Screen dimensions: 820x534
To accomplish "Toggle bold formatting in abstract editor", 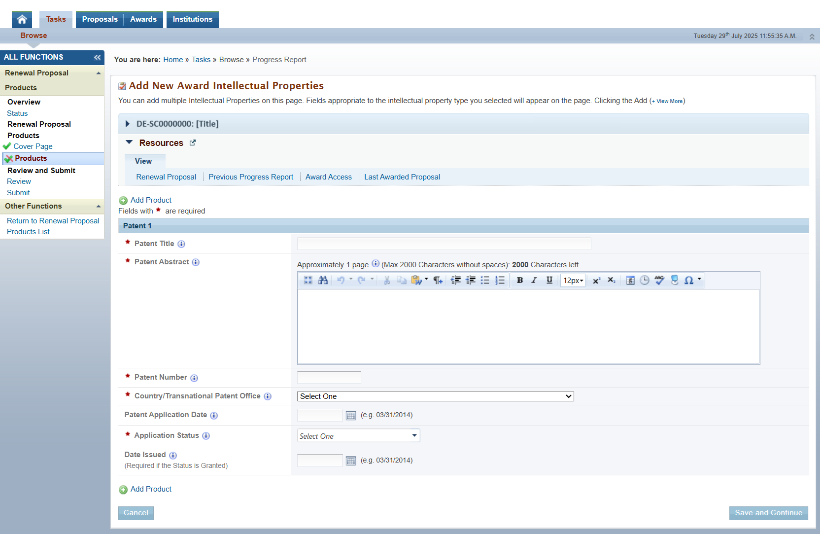I will click(x=519, y=280).
